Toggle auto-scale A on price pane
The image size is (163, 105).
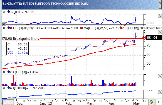[160, 32]
